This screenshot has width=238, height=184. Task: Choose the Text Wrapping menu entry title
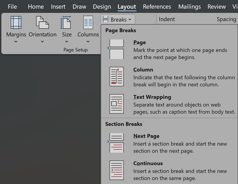click(152, 97)
